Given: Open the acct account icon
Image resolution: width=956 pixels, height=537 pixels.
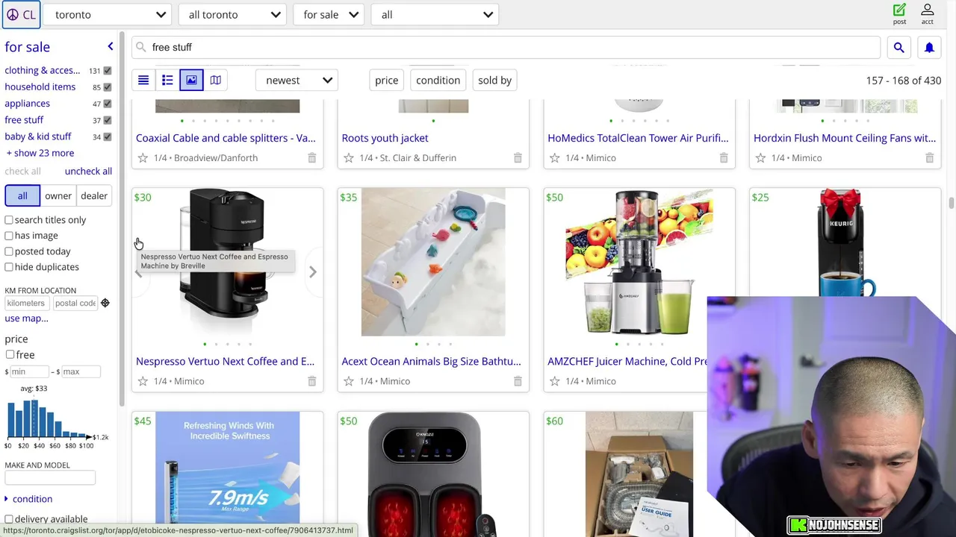Looking at the screenshot, I should [927, 13].
